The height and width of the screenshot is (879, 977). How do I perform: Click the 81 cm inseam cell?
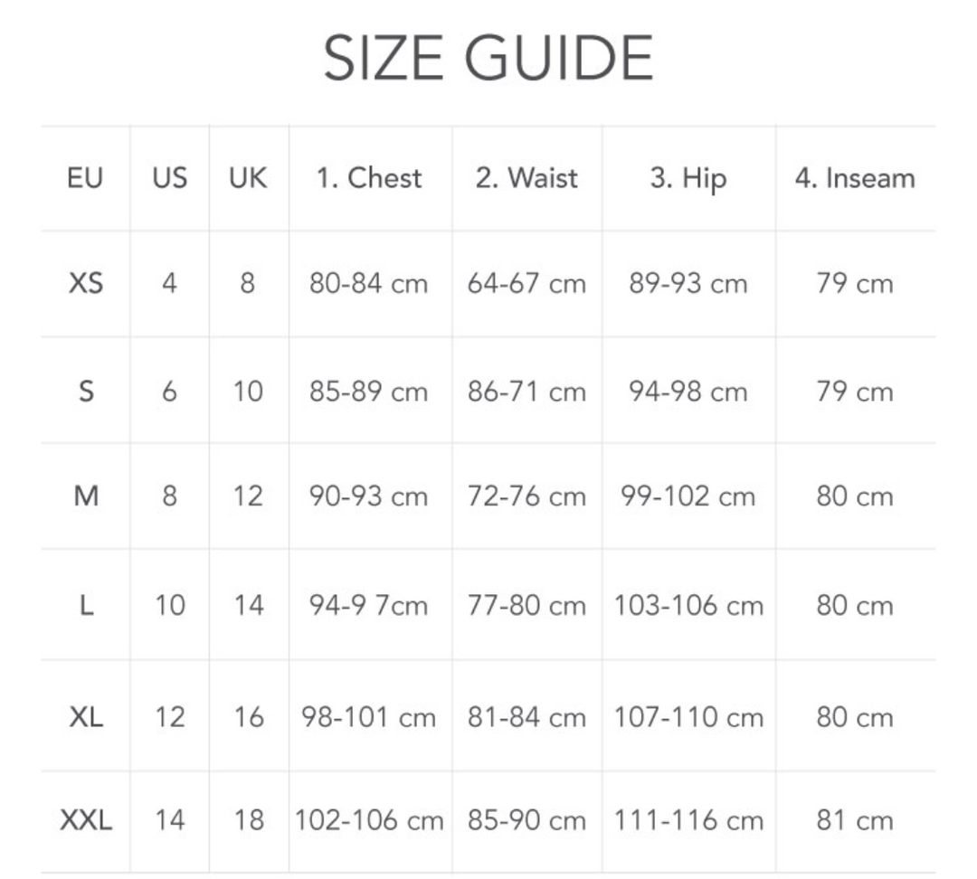click(x=855, y=821)
